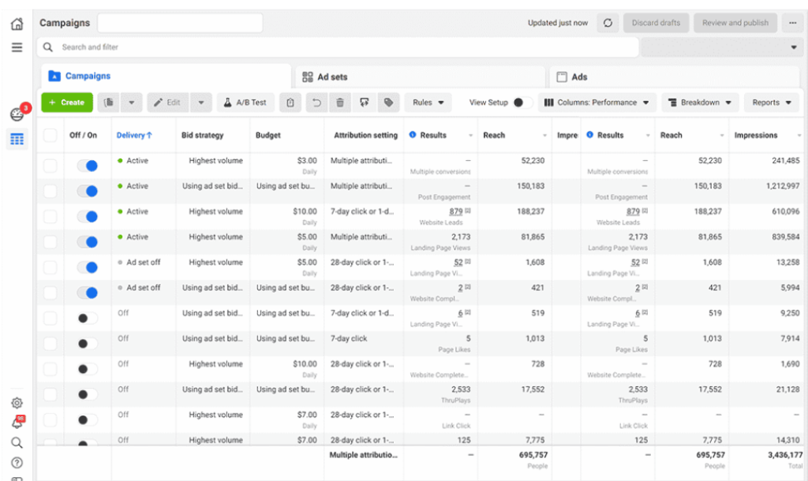
Task: Open the hamburger menu in sidebar
Action: coord(17,47)
